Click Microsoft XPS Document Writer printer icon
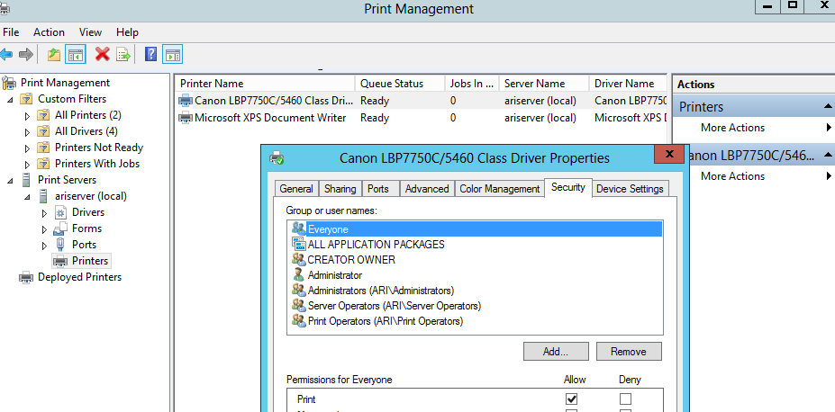 [186, 118]
